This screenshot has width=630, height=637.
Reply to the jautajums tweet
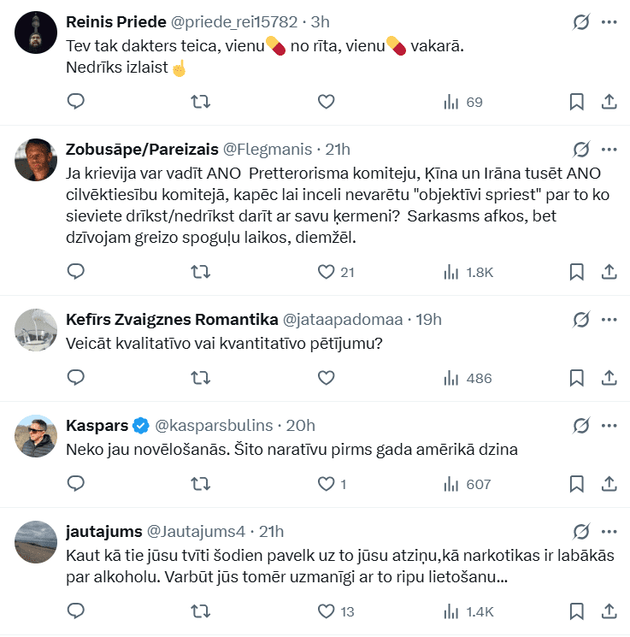(x=75, y=611)
